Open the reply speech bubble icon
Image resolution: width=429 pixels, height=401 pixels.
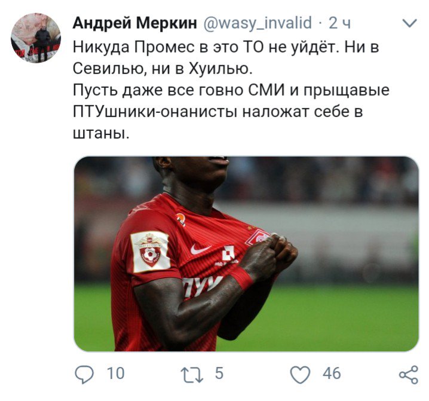84,374
